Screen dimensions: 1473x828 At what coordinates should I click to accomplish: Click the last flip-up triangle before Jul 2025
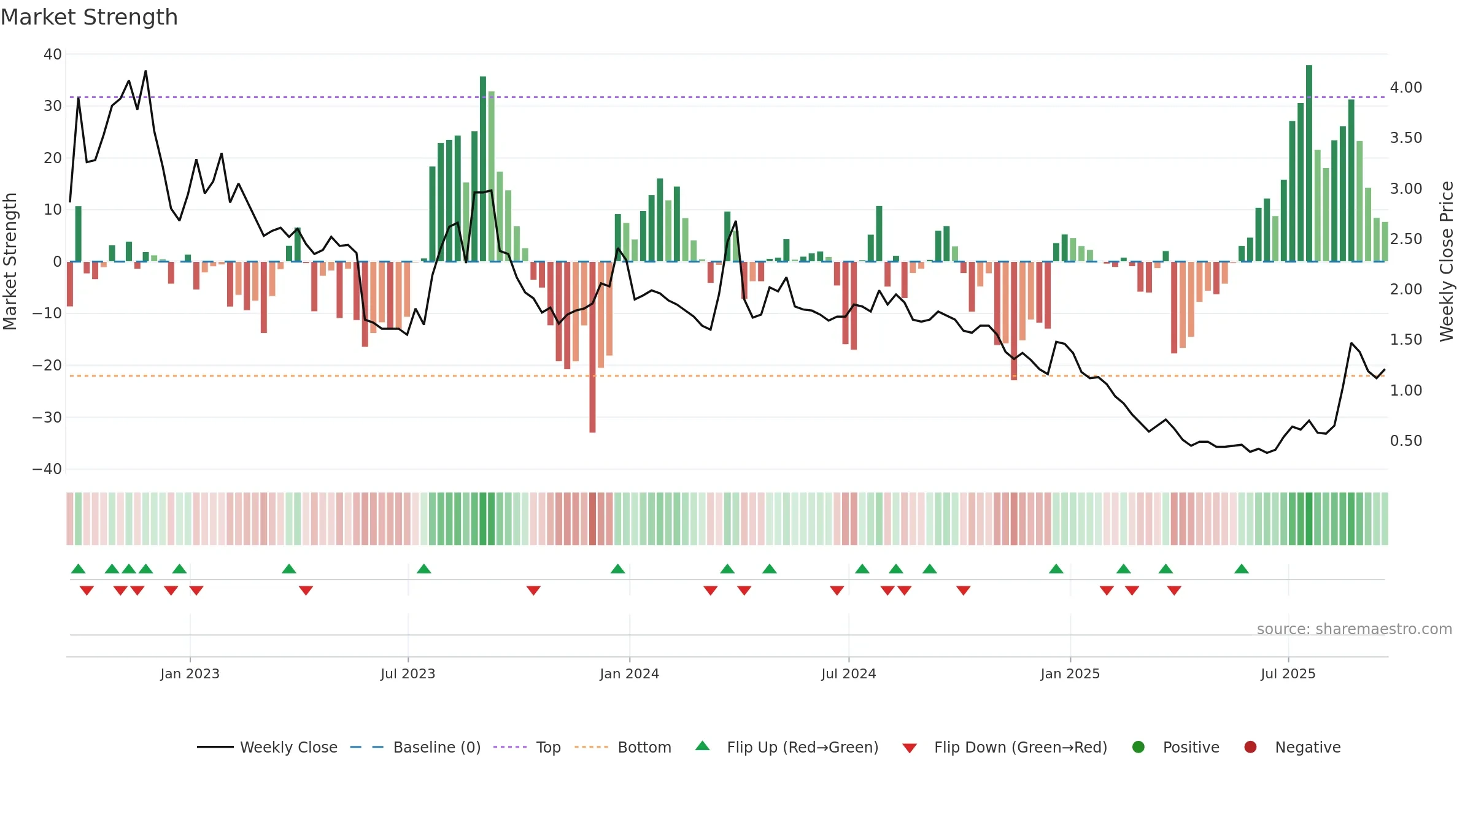click(x=1242, y=569)
